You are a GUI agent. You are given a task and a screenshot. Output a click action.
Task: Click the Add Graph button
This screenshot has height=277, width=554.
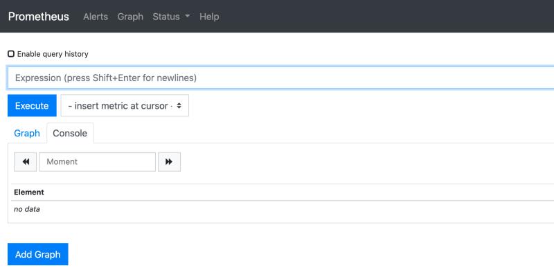38,254
